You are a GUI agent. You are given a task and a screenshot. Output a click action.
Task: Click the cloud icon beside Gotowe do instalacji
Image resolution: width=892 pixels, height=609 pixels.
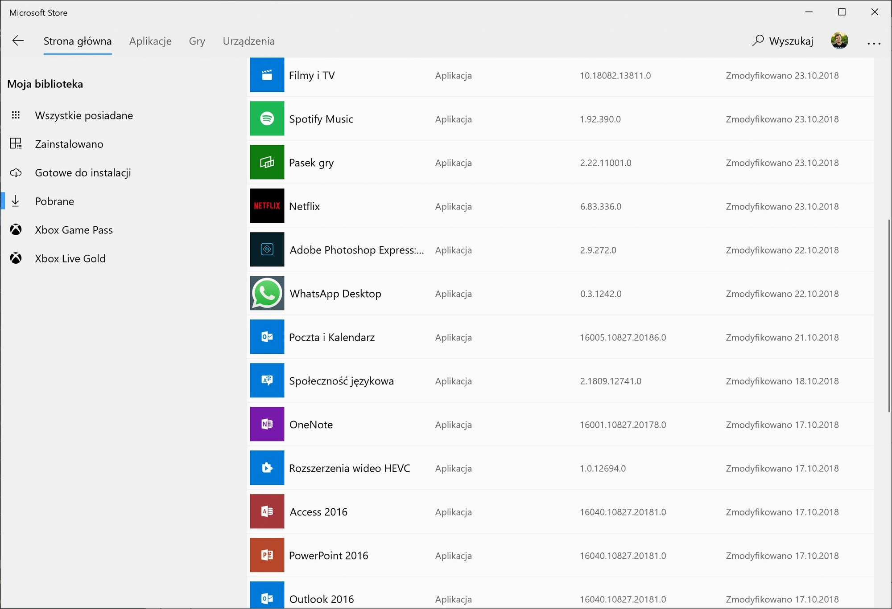coord(16,173)
